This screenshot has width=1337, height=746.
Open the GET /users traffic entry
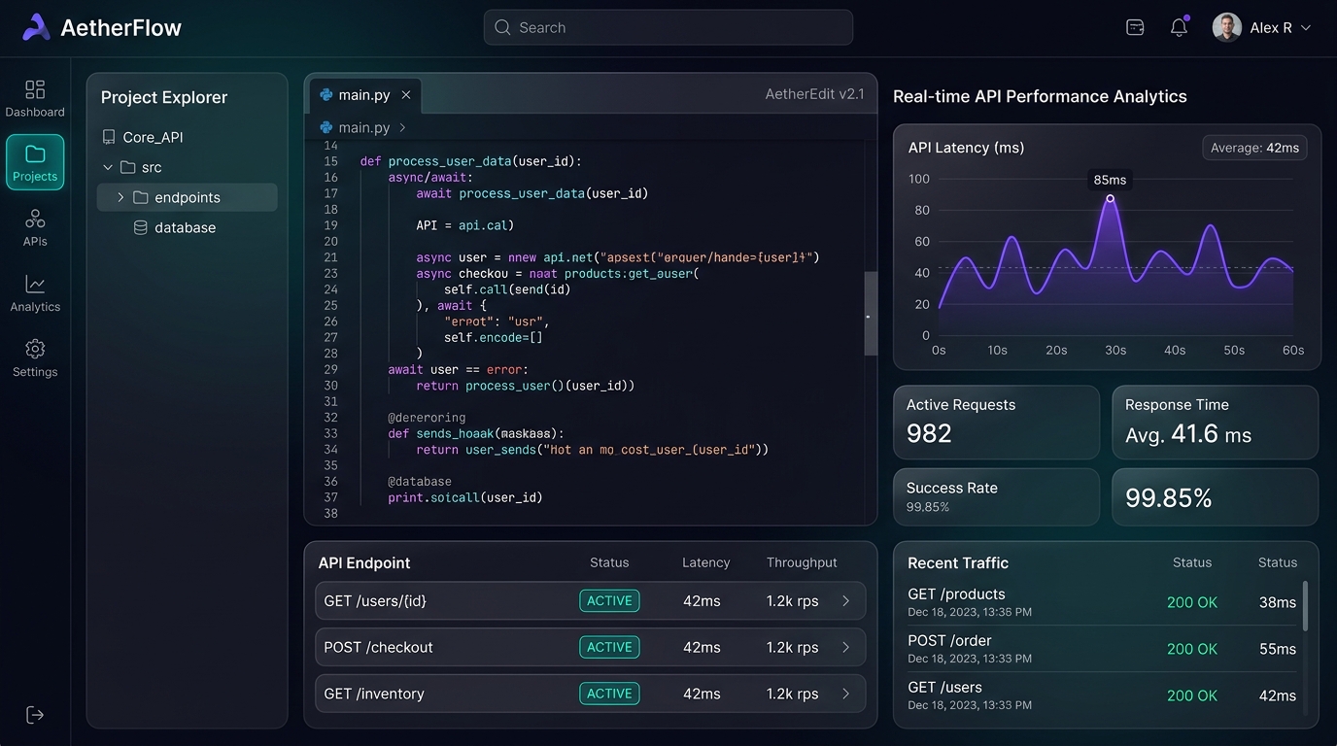point(1102,695)
